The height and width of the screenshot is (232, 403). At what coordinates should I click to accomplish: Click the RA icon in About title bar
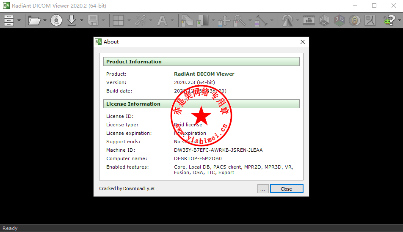(98, 42)
